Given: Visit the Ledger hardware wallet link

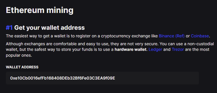Looking at the screenshot, I should click(155, 50).
